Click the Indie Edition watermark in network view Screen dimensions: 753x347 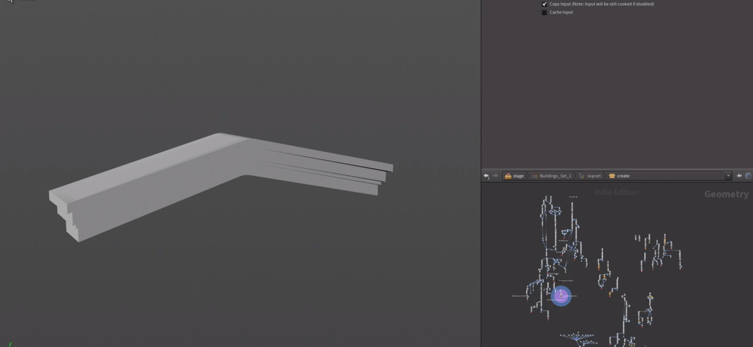[x=616, y=192]
